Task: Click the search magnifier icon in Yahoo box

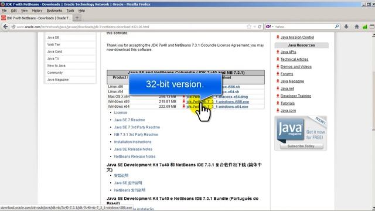Action: tap(337, 26)
